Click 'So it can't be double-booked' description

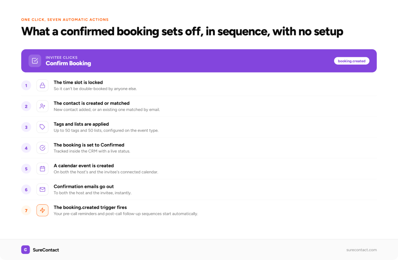[95, 89]
